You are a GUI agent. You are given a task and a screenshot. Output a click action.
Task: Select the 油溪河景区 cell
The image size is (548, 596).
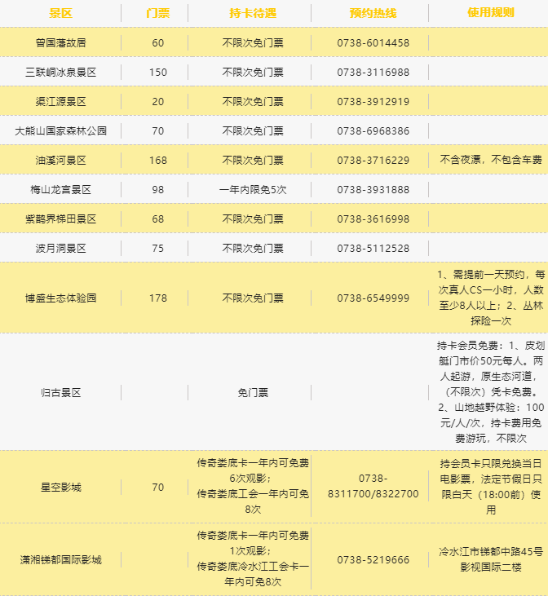click(x=61, y=160)
